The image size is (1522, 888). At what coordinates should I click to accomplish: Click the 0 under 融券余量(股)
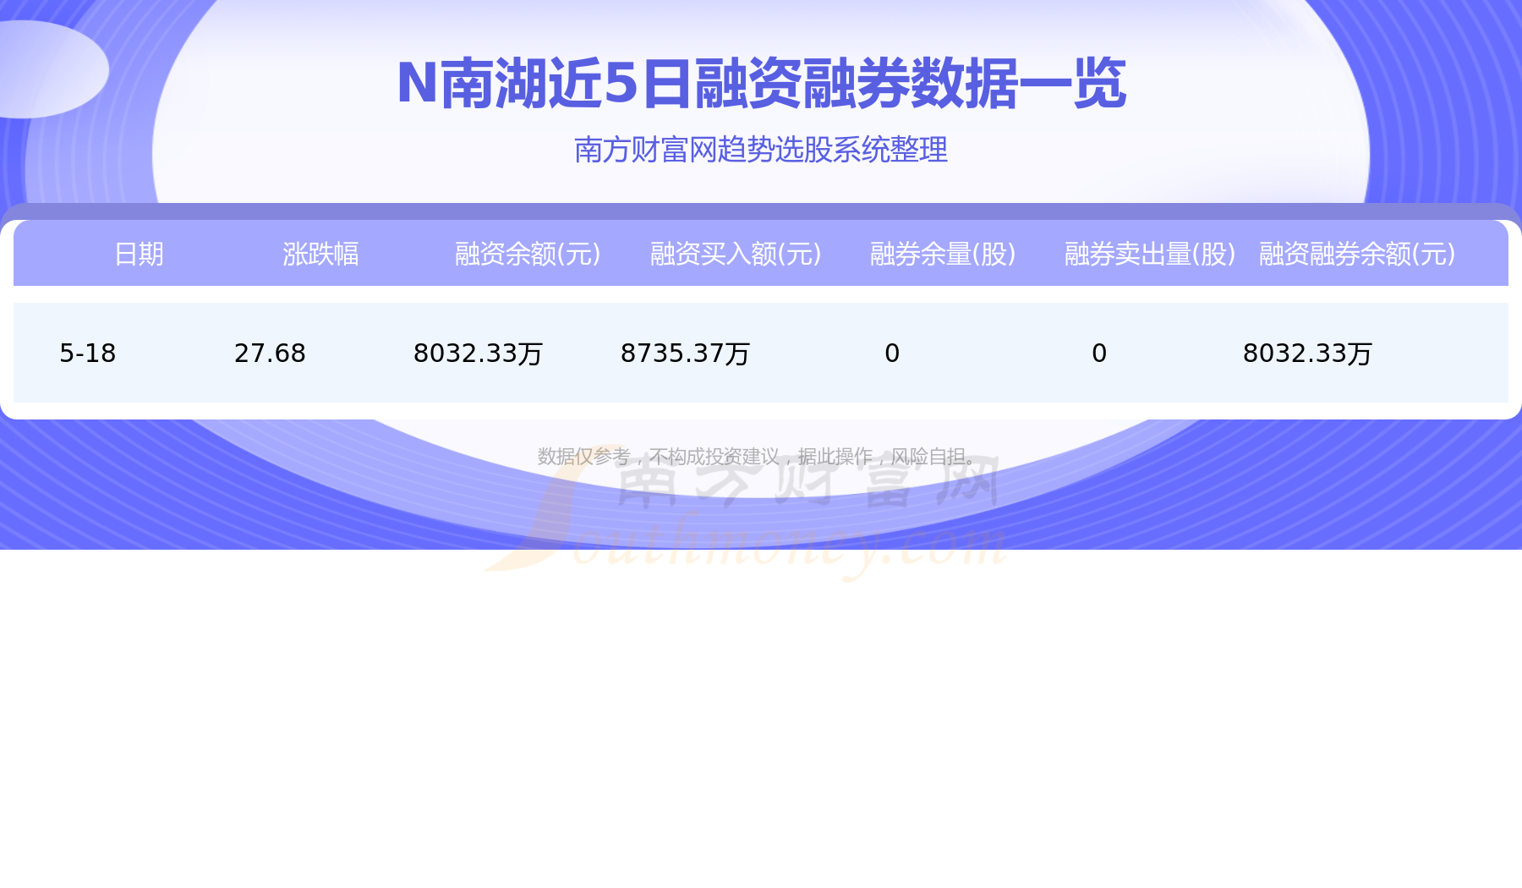[892, 353]
